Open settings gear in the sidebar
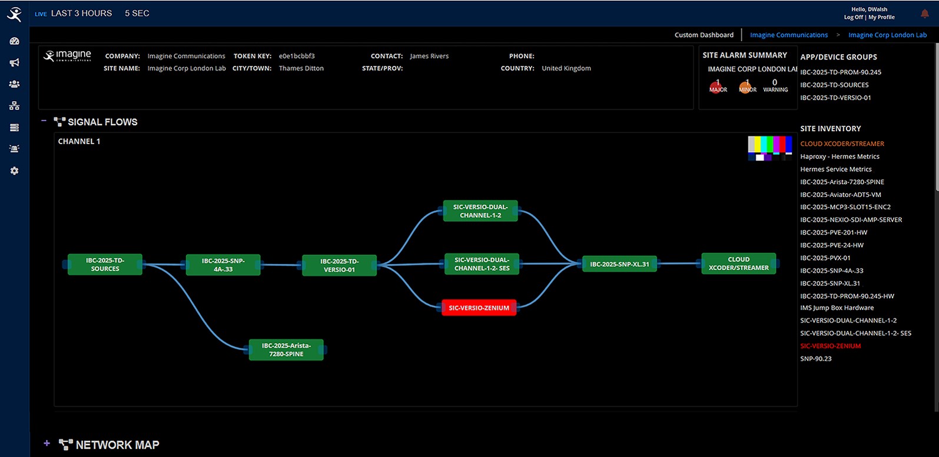The image size is (939, 457). point(14,171)
